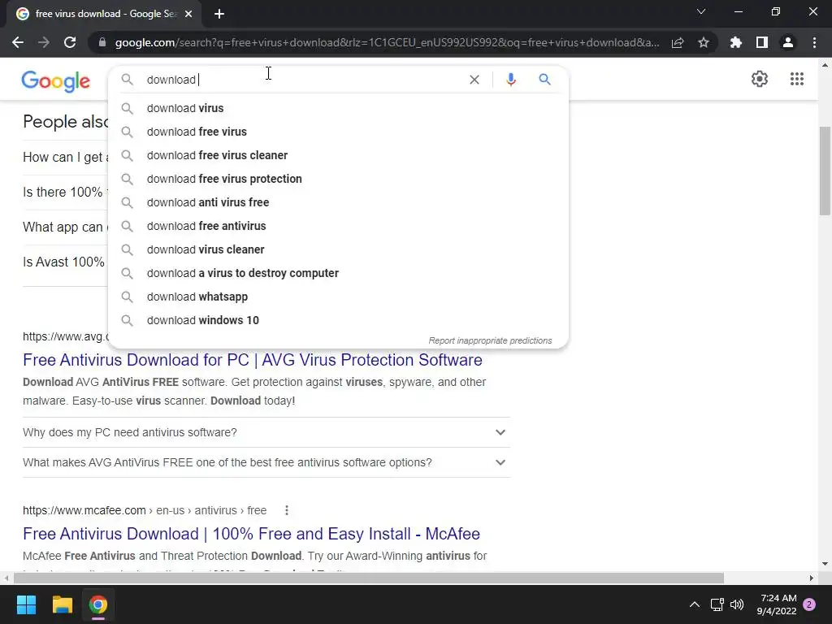Submit search with blue magnifier

pyautogui.click(x=545, y=80)
